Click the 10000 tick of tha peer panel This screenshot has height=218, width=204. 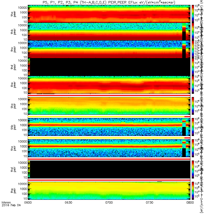[23, 8]
